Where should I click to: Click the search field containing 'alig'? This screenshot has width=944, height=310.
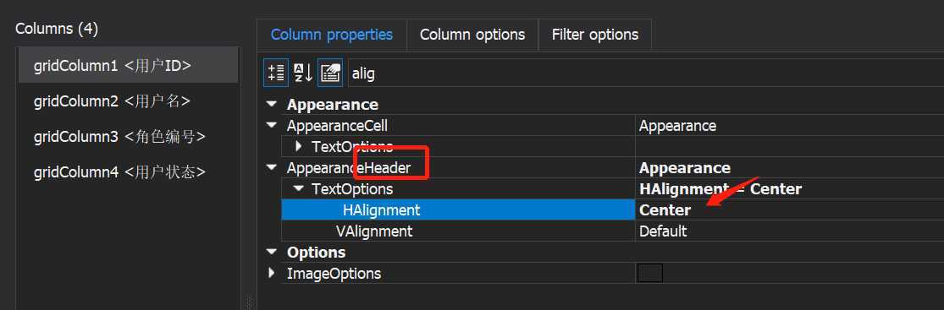pos(645,73)
